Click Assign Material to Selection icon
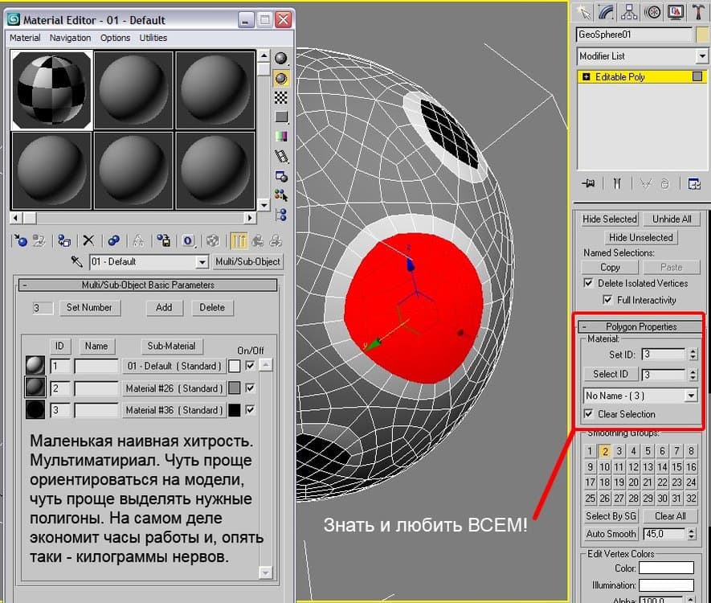This screenshot has height=603, width=711. point(64,240)
